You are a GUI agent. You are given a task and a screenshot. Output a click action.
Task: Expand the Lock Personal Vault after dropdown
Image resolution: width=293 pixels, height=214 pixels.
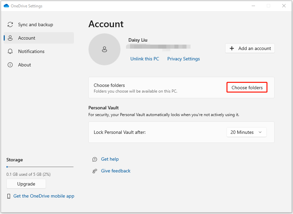[247, 132]
